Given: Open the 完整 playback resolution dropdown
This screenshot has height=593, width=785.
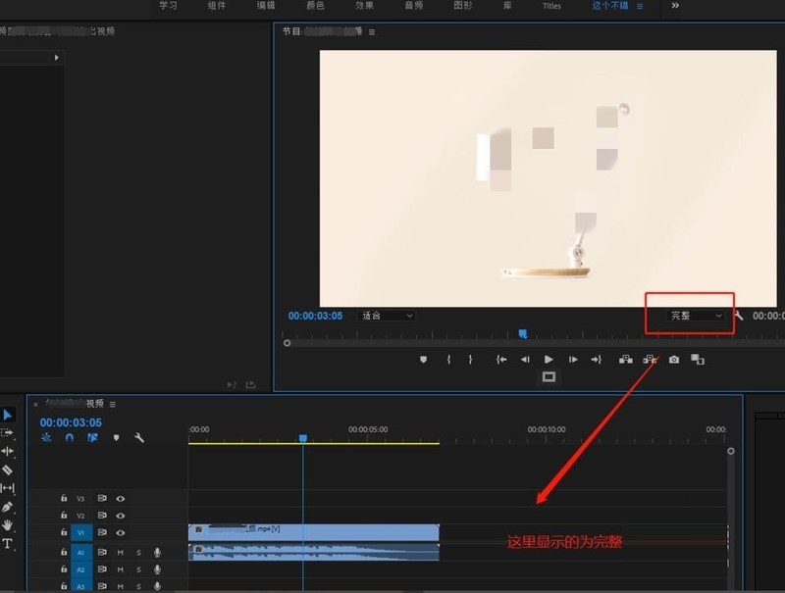Looking at the screenshot, I should coord(696,316).
